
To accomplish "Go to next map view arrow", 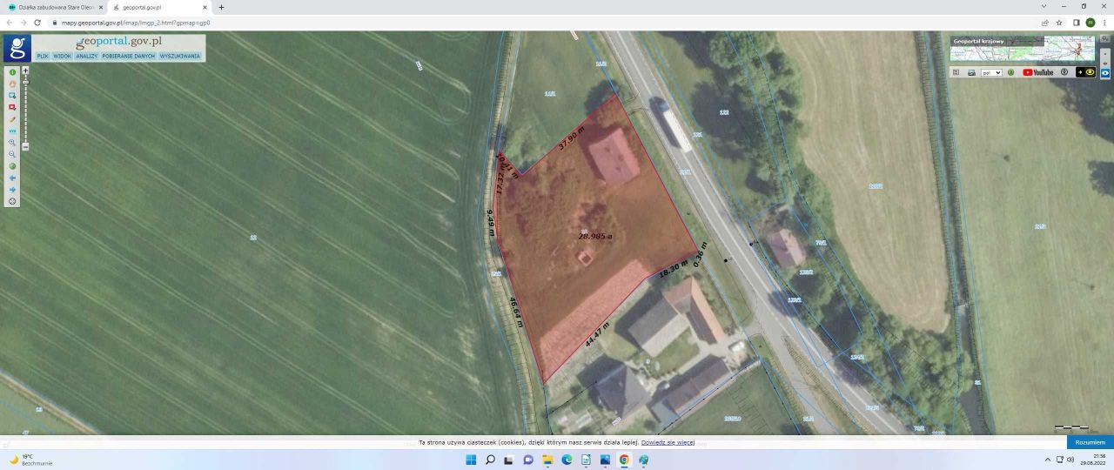I will 12,189.
